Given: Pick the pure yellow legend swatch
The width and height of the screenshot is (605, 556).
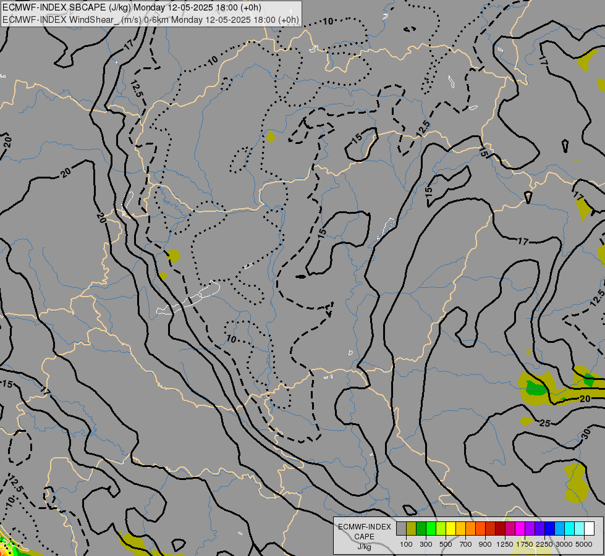Looking at the screenshot, I should point(451,529).
